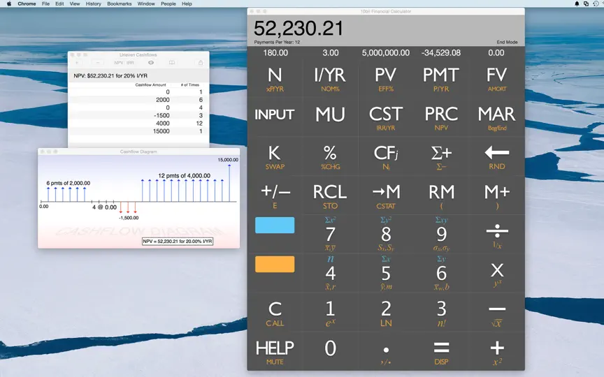The image size is (604, 377).
Task: Click the number 9 key
Action: click(441, 235)
